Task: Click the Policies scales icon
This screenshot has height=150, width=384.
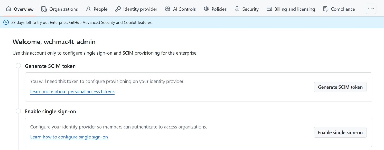Action: (206, 9)
